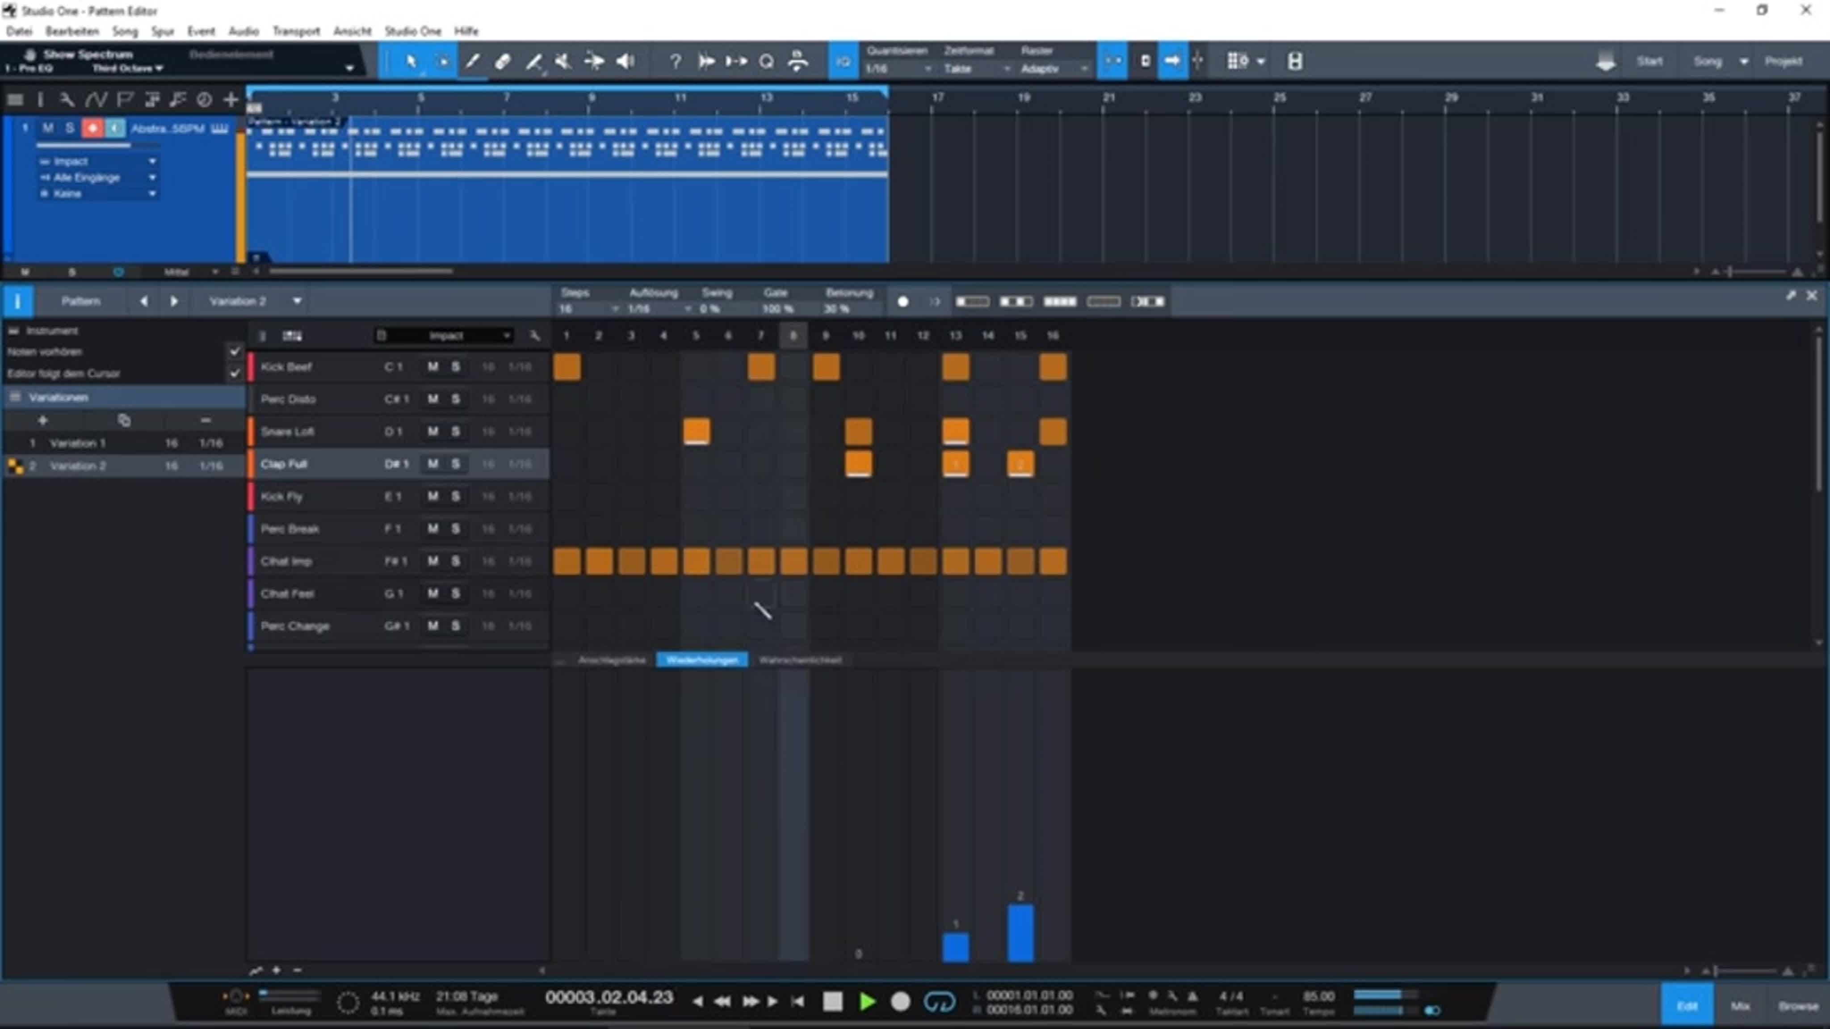The image size is (1830, 1029).
Task: Open the Bearbeiten menu
Action: (72, 31)
